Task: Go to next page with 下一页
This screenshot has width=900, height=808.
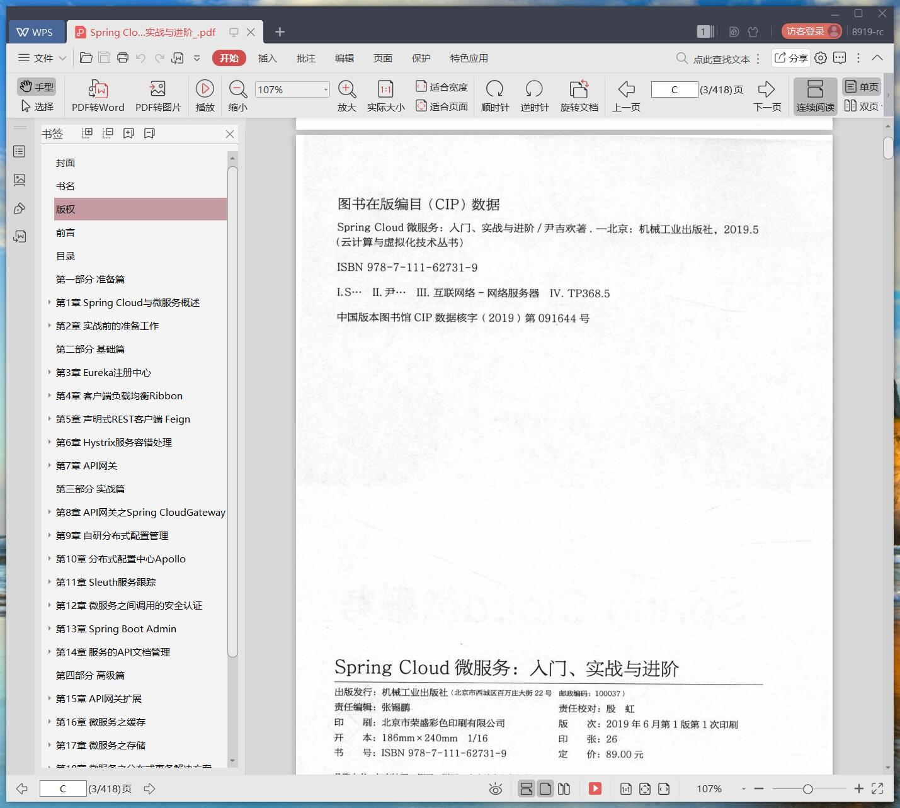Action: point(767,96)
